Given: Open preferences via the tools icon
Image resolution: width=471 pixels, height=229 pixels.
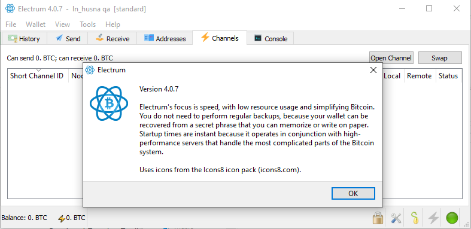Looking at the screenshot, I should coord(396,218).
